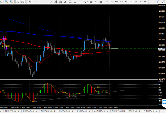Screen dimensions: 166x113
Task: Select the Triangle drawing tool
Action: coord(96,2)
